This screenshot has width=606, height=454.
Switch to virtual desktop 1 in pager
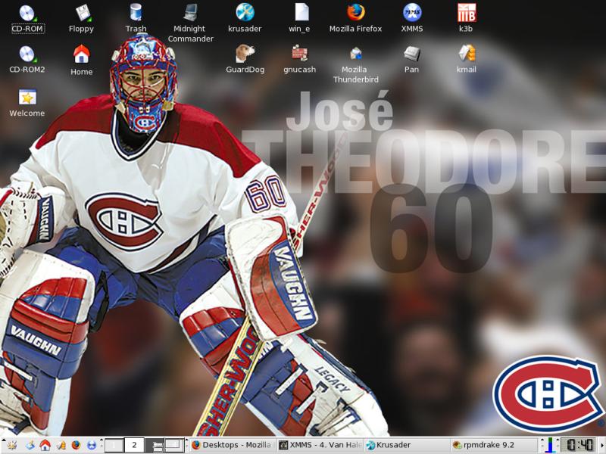[114, 445]
